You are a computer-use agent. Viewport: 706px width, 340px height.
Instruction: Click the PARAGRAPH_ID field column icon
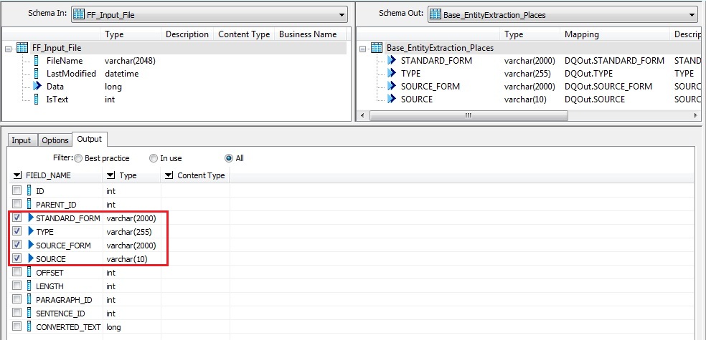pos(29,300)
